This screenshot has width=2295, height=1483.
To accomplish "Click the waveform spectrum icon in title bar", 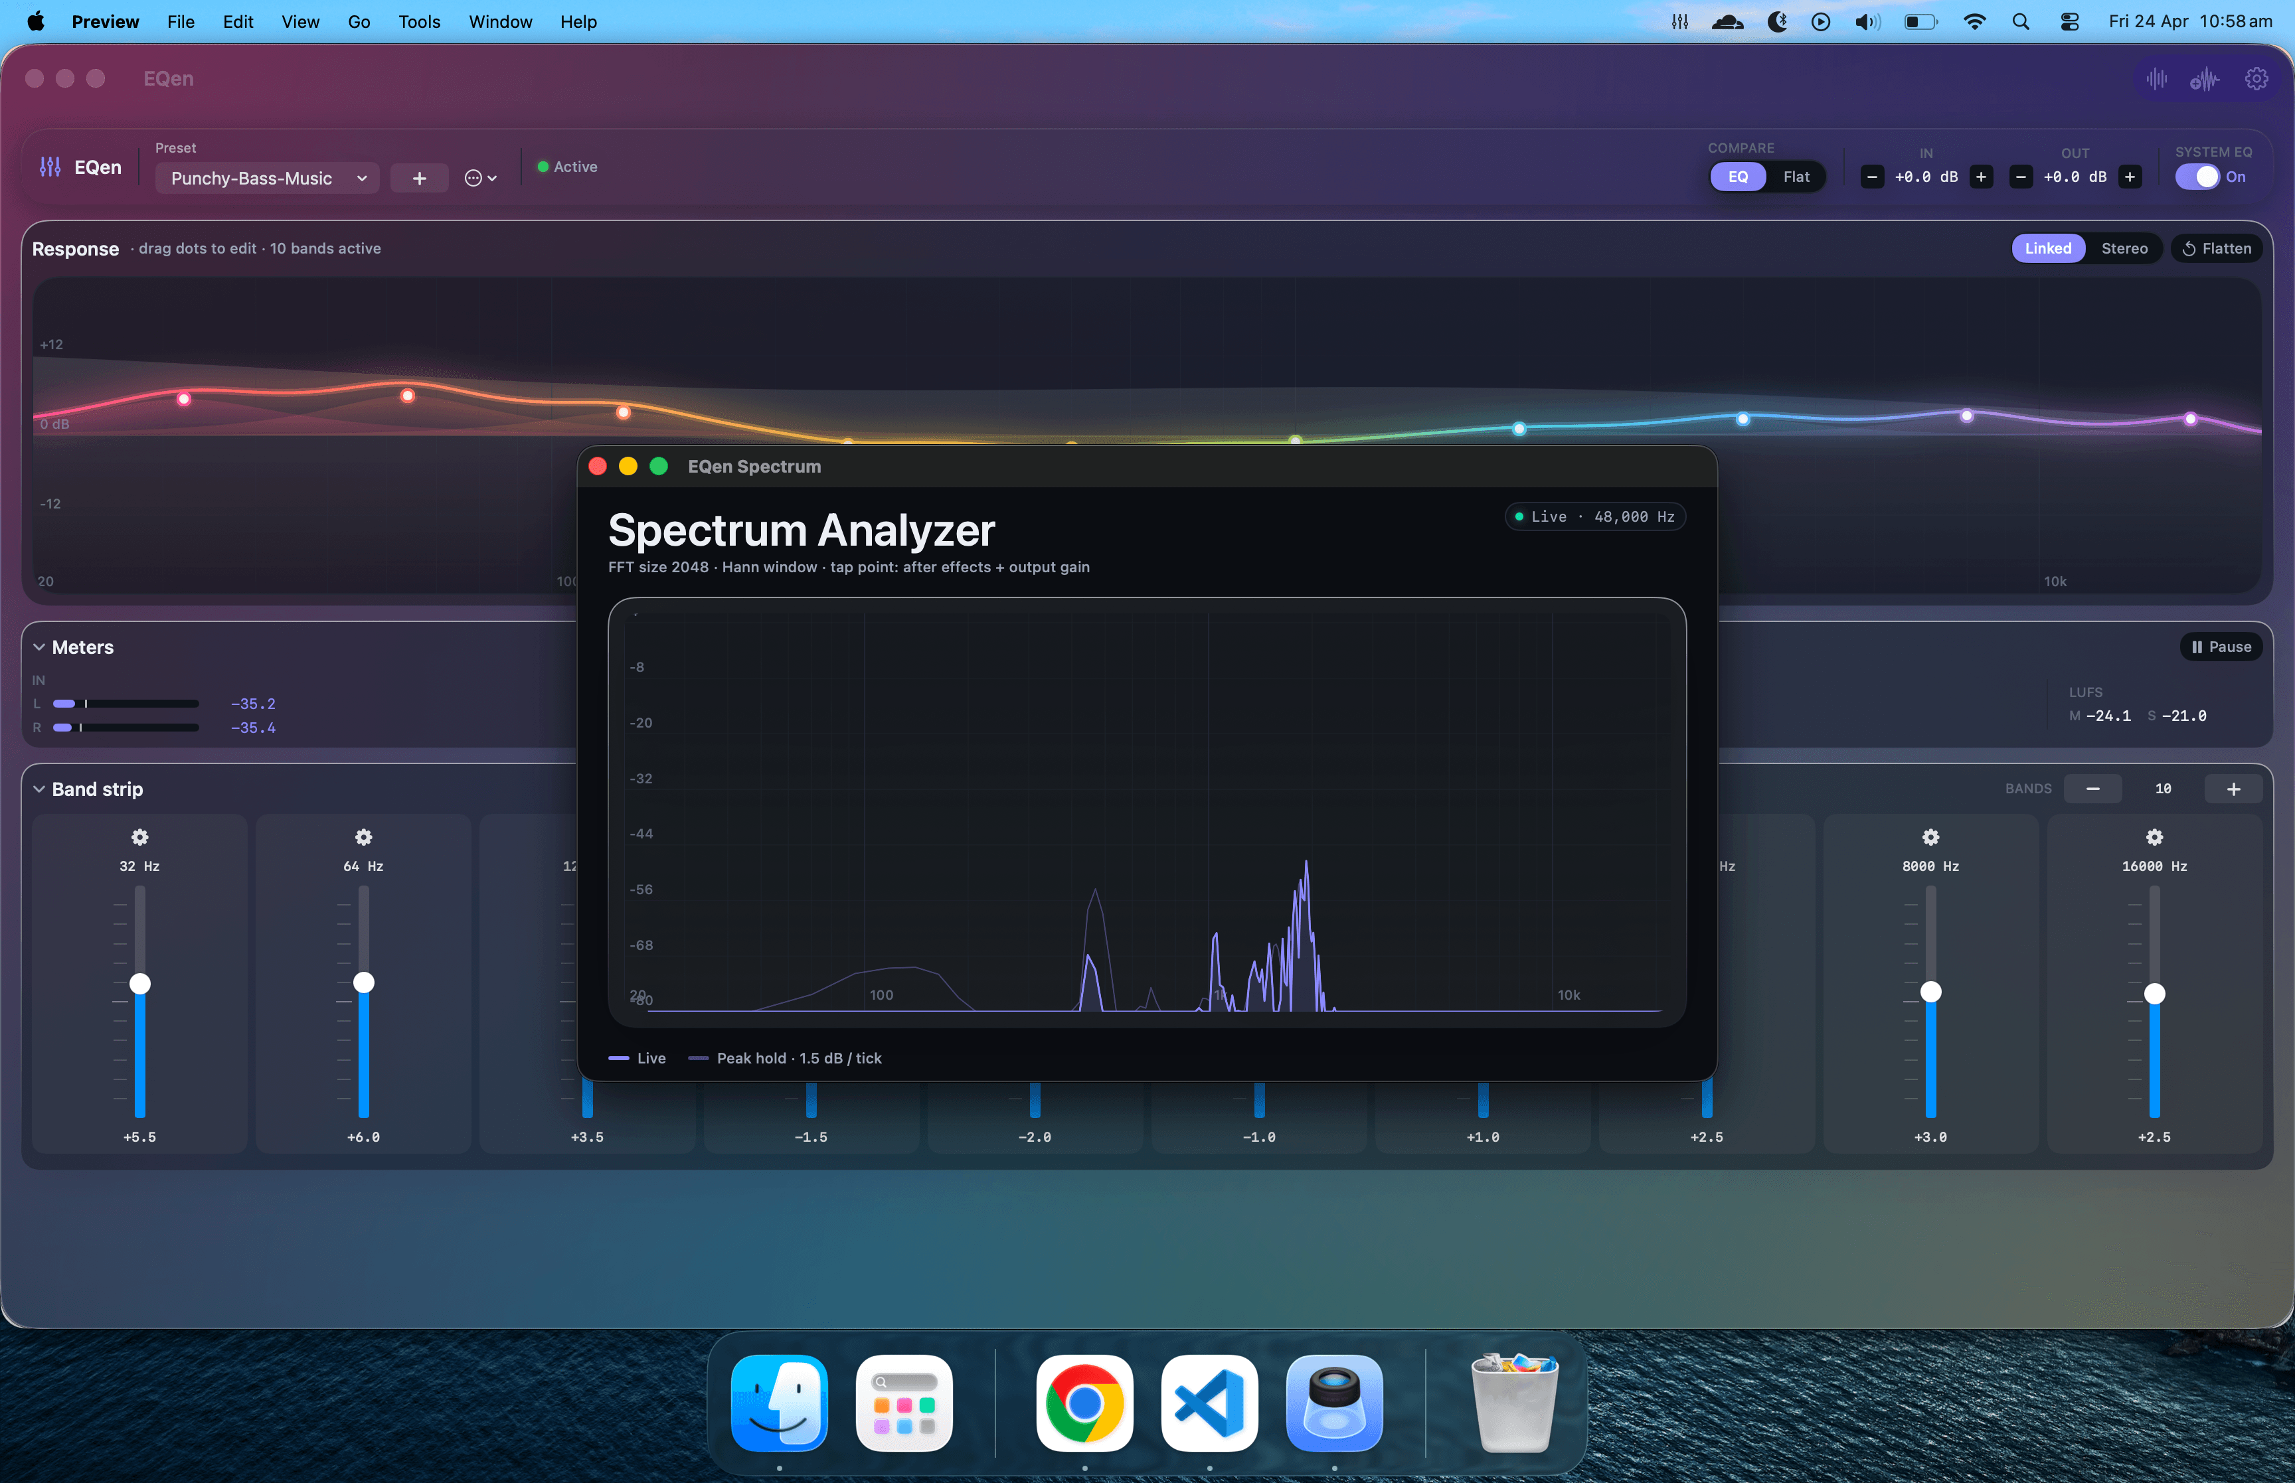I will click(x=2158, y=79).
